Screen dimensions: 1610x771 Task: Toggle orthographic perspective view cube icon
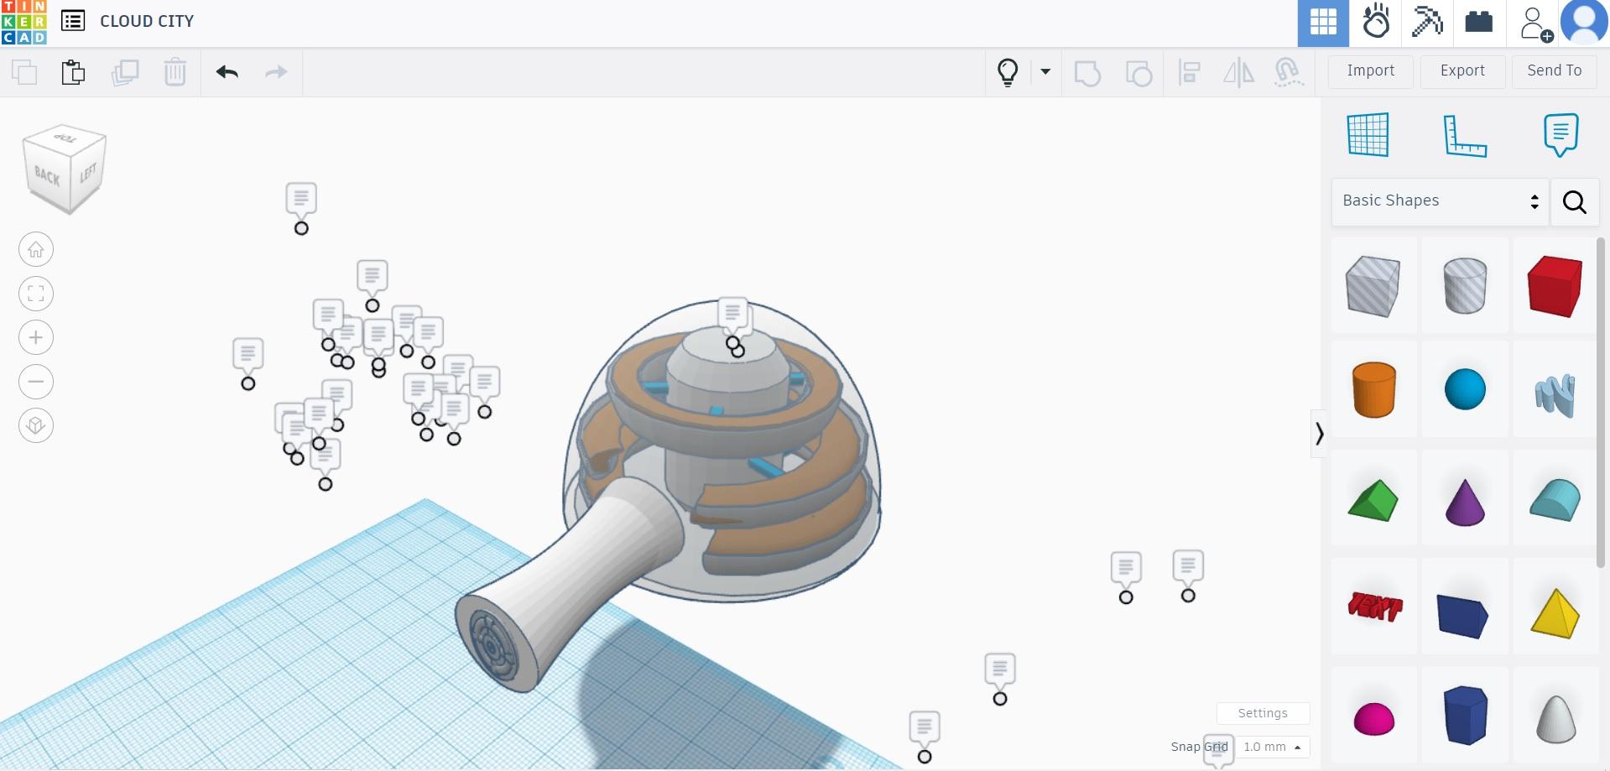[x=36, y=425]
